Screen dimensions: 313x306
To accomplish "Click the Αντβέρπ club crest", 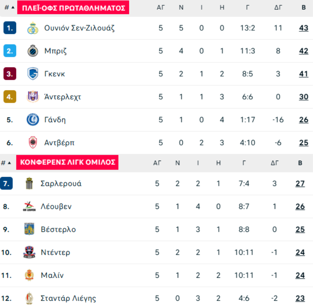I will (x=33, y=143).
